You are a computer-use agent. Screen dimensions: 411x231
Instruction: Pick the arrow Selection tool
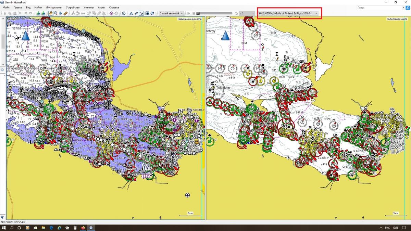(x=60, y=13)
